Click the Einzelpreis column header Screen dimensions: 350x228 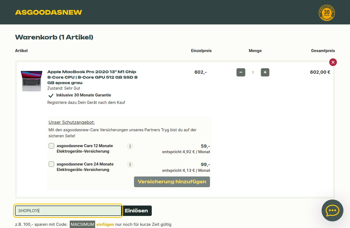pos(201,51)
